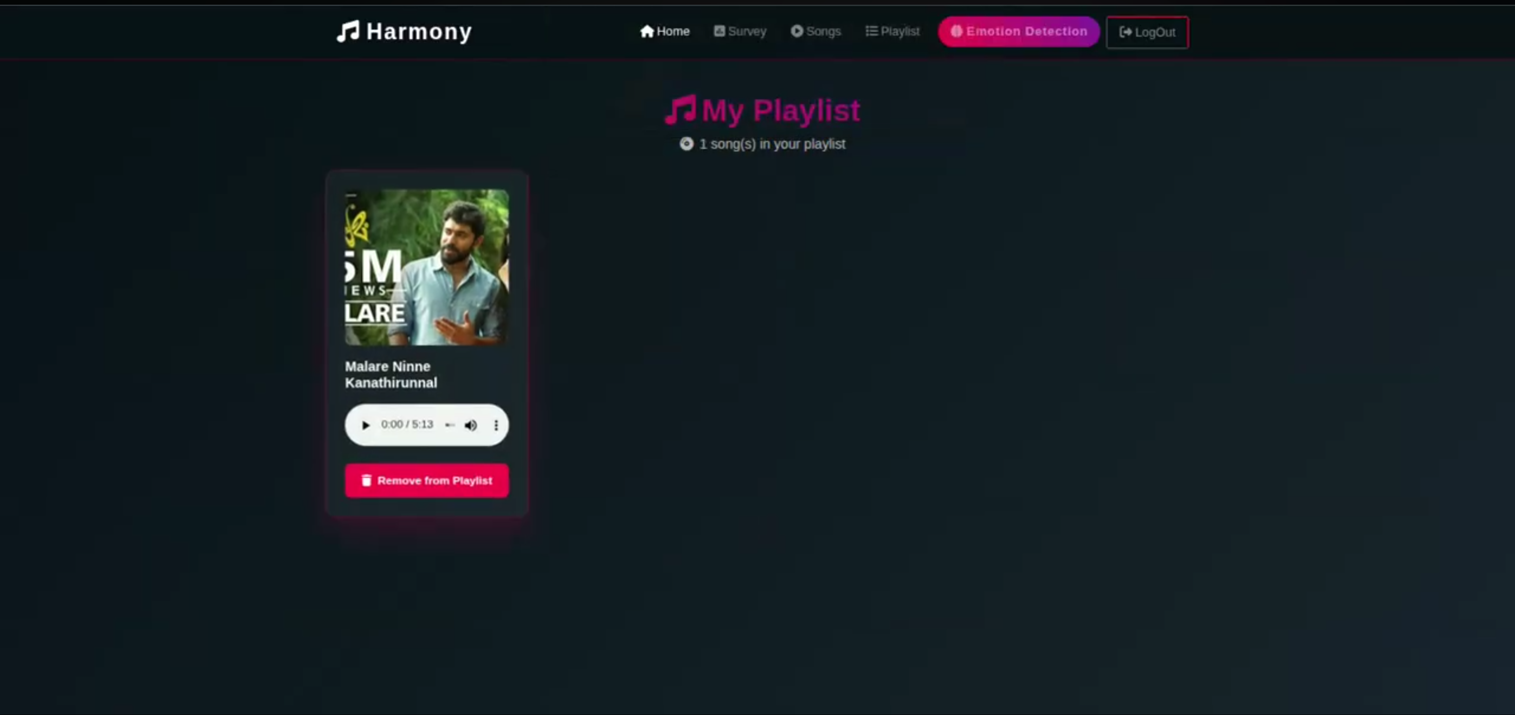Click the Harmony brand name text
The height and width of the screenshot is (715, 1515).
[x=419, y=32]
